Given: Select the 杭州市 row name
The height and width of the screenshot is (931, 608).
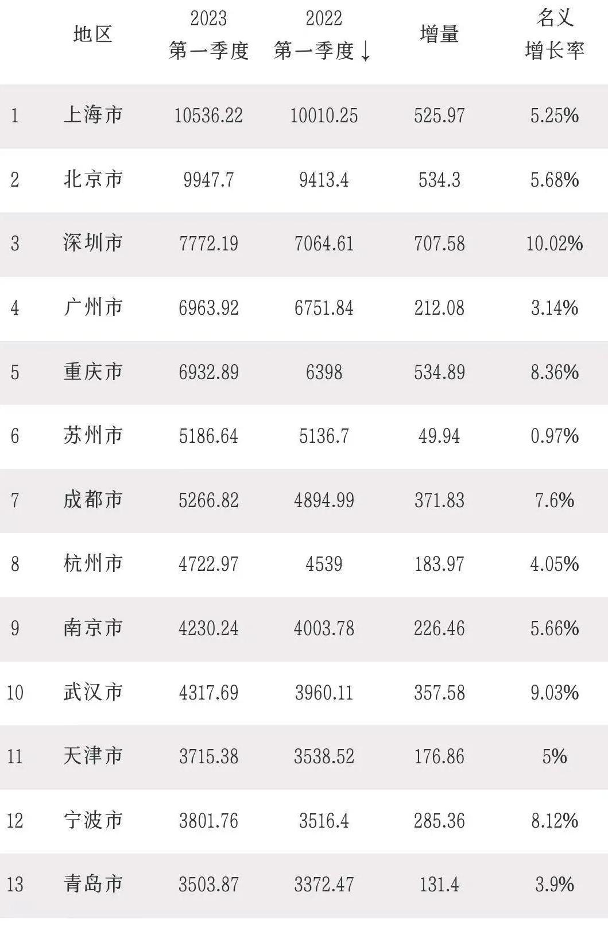Looking at the screenshot, I should (x=93, y=564).
